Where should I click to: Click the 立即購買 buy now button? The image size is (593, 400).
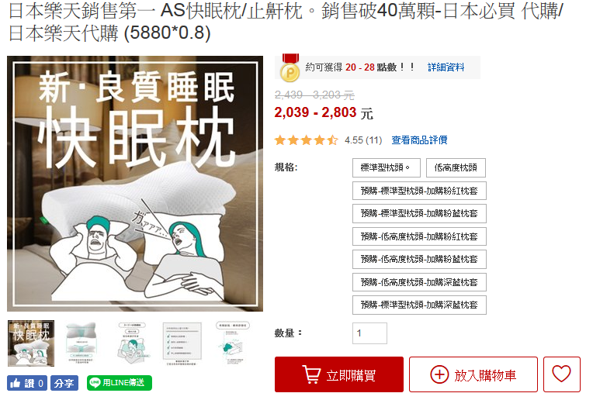pyautogui.click(x=339, y=374)
